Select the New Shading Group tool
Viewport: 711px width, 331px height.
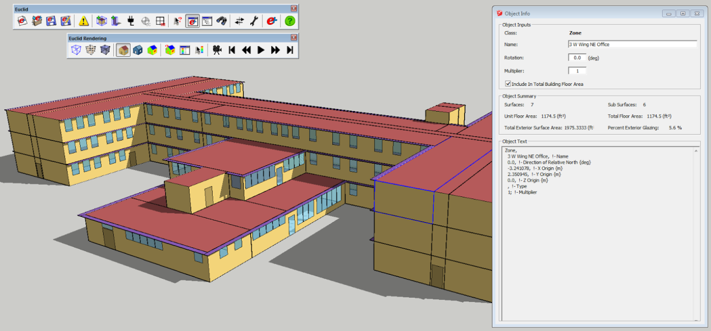116,21
